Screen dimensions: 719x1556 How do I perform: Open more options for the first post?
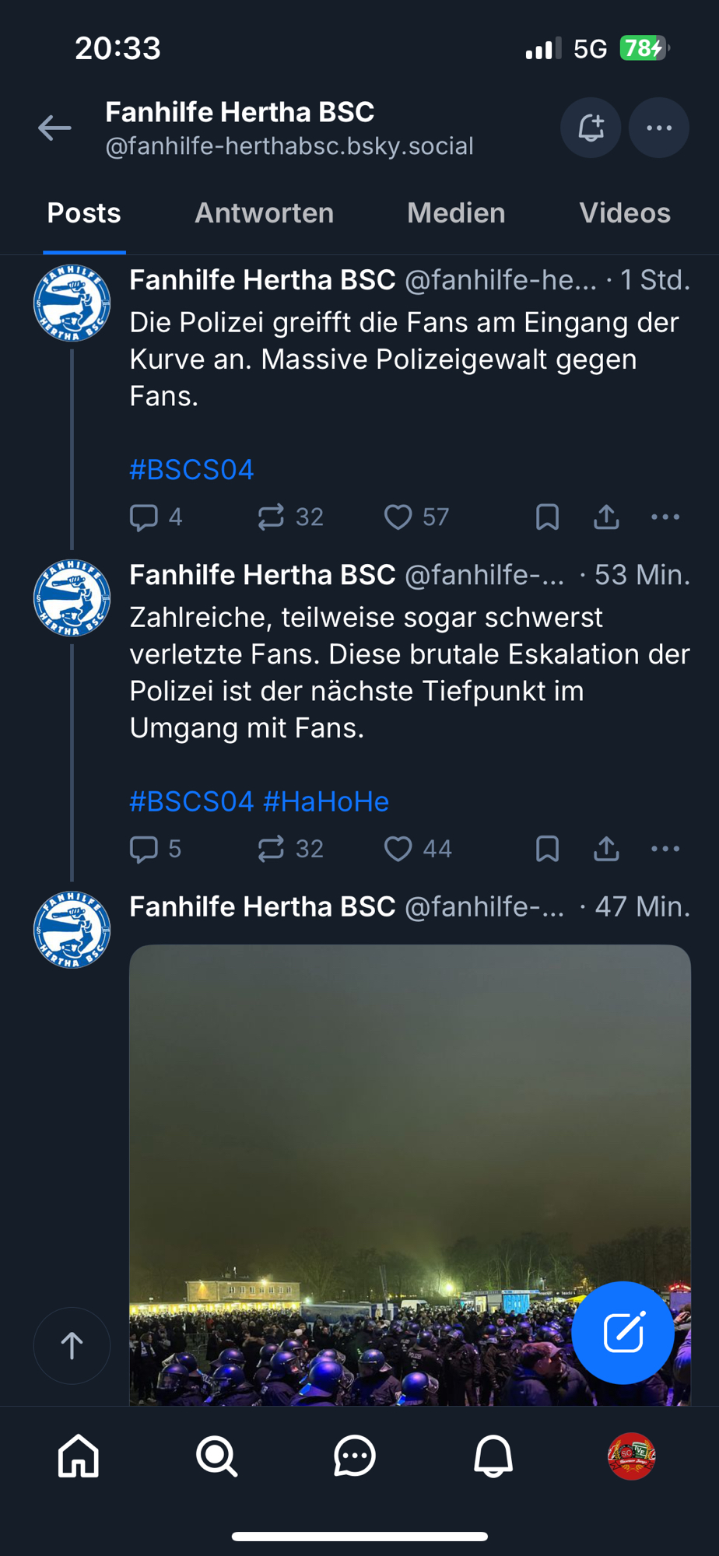665,517
